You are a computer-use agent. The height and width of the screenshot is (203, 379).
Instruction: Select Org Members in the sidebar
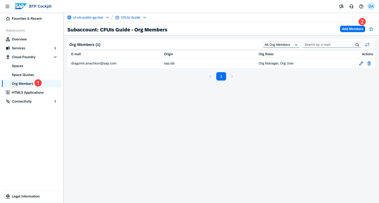[23, 84]
